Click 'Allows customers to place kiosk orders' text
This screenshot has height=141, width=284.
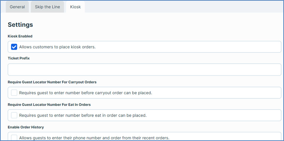pos(57,47)
